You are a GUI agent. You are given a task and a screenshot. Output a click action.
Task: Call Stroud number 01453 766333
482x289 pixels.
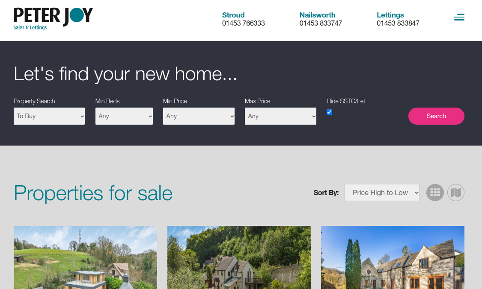pyautogui.click(x=244, y=23)
